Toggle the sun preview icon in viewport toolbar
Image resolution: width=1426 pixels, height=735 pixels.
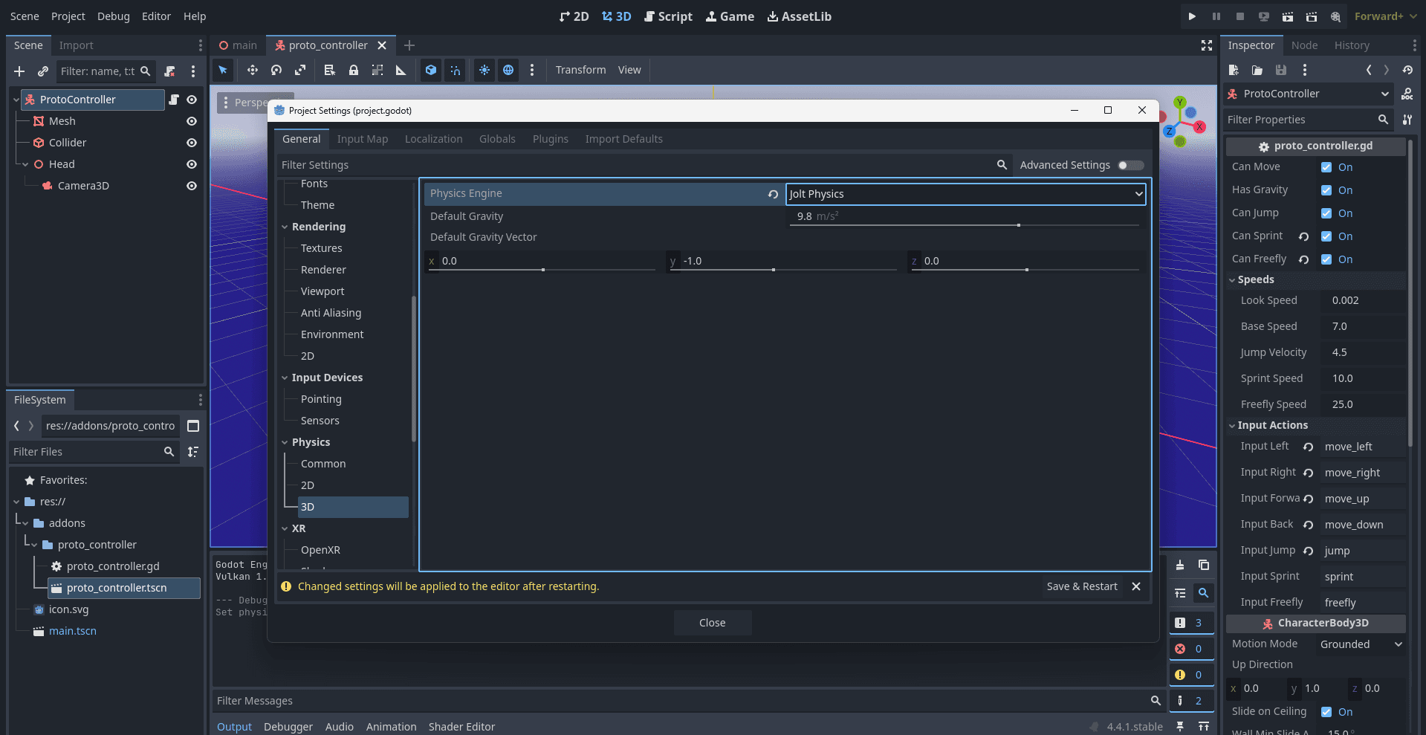484,70
